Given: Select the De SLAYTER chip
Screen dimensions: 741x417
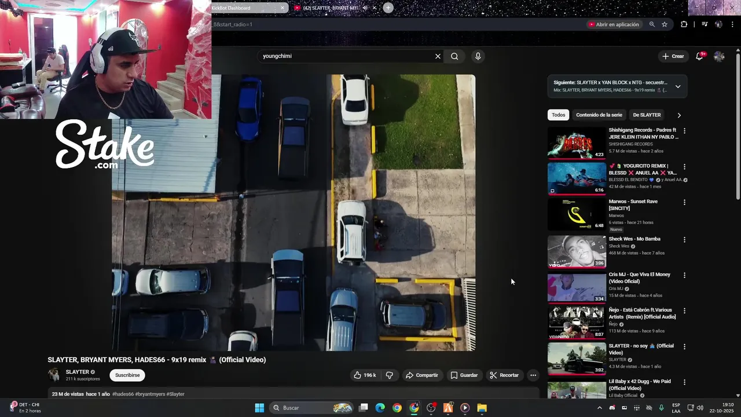Looking at the screenshot, I should [x=647, y=115].
